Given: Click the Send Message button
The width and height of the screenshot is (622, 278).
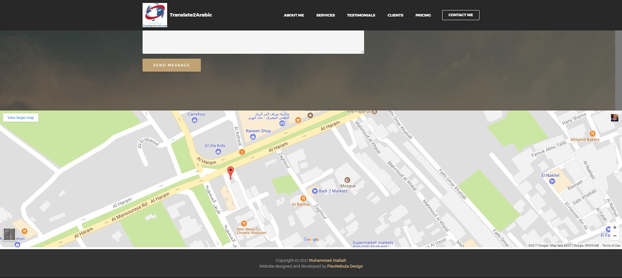Looking at the screenshot, I should click(x=171, y=65).
